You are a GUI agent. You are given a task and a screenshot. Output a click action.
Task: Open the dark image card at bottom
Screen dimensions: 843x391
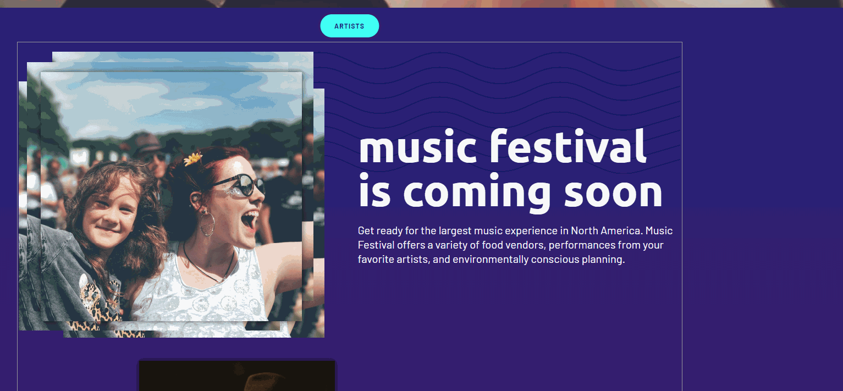click(236, 376)
